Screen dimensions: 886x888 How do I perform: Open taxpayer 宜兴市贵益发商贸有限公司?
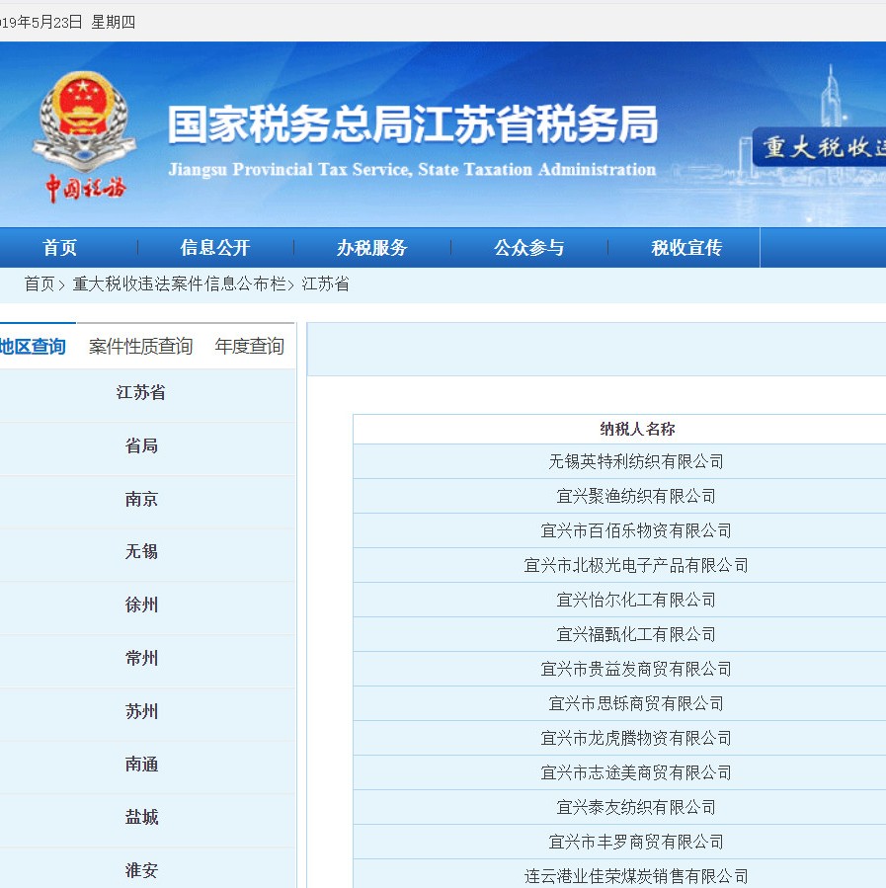click(636, 669)
